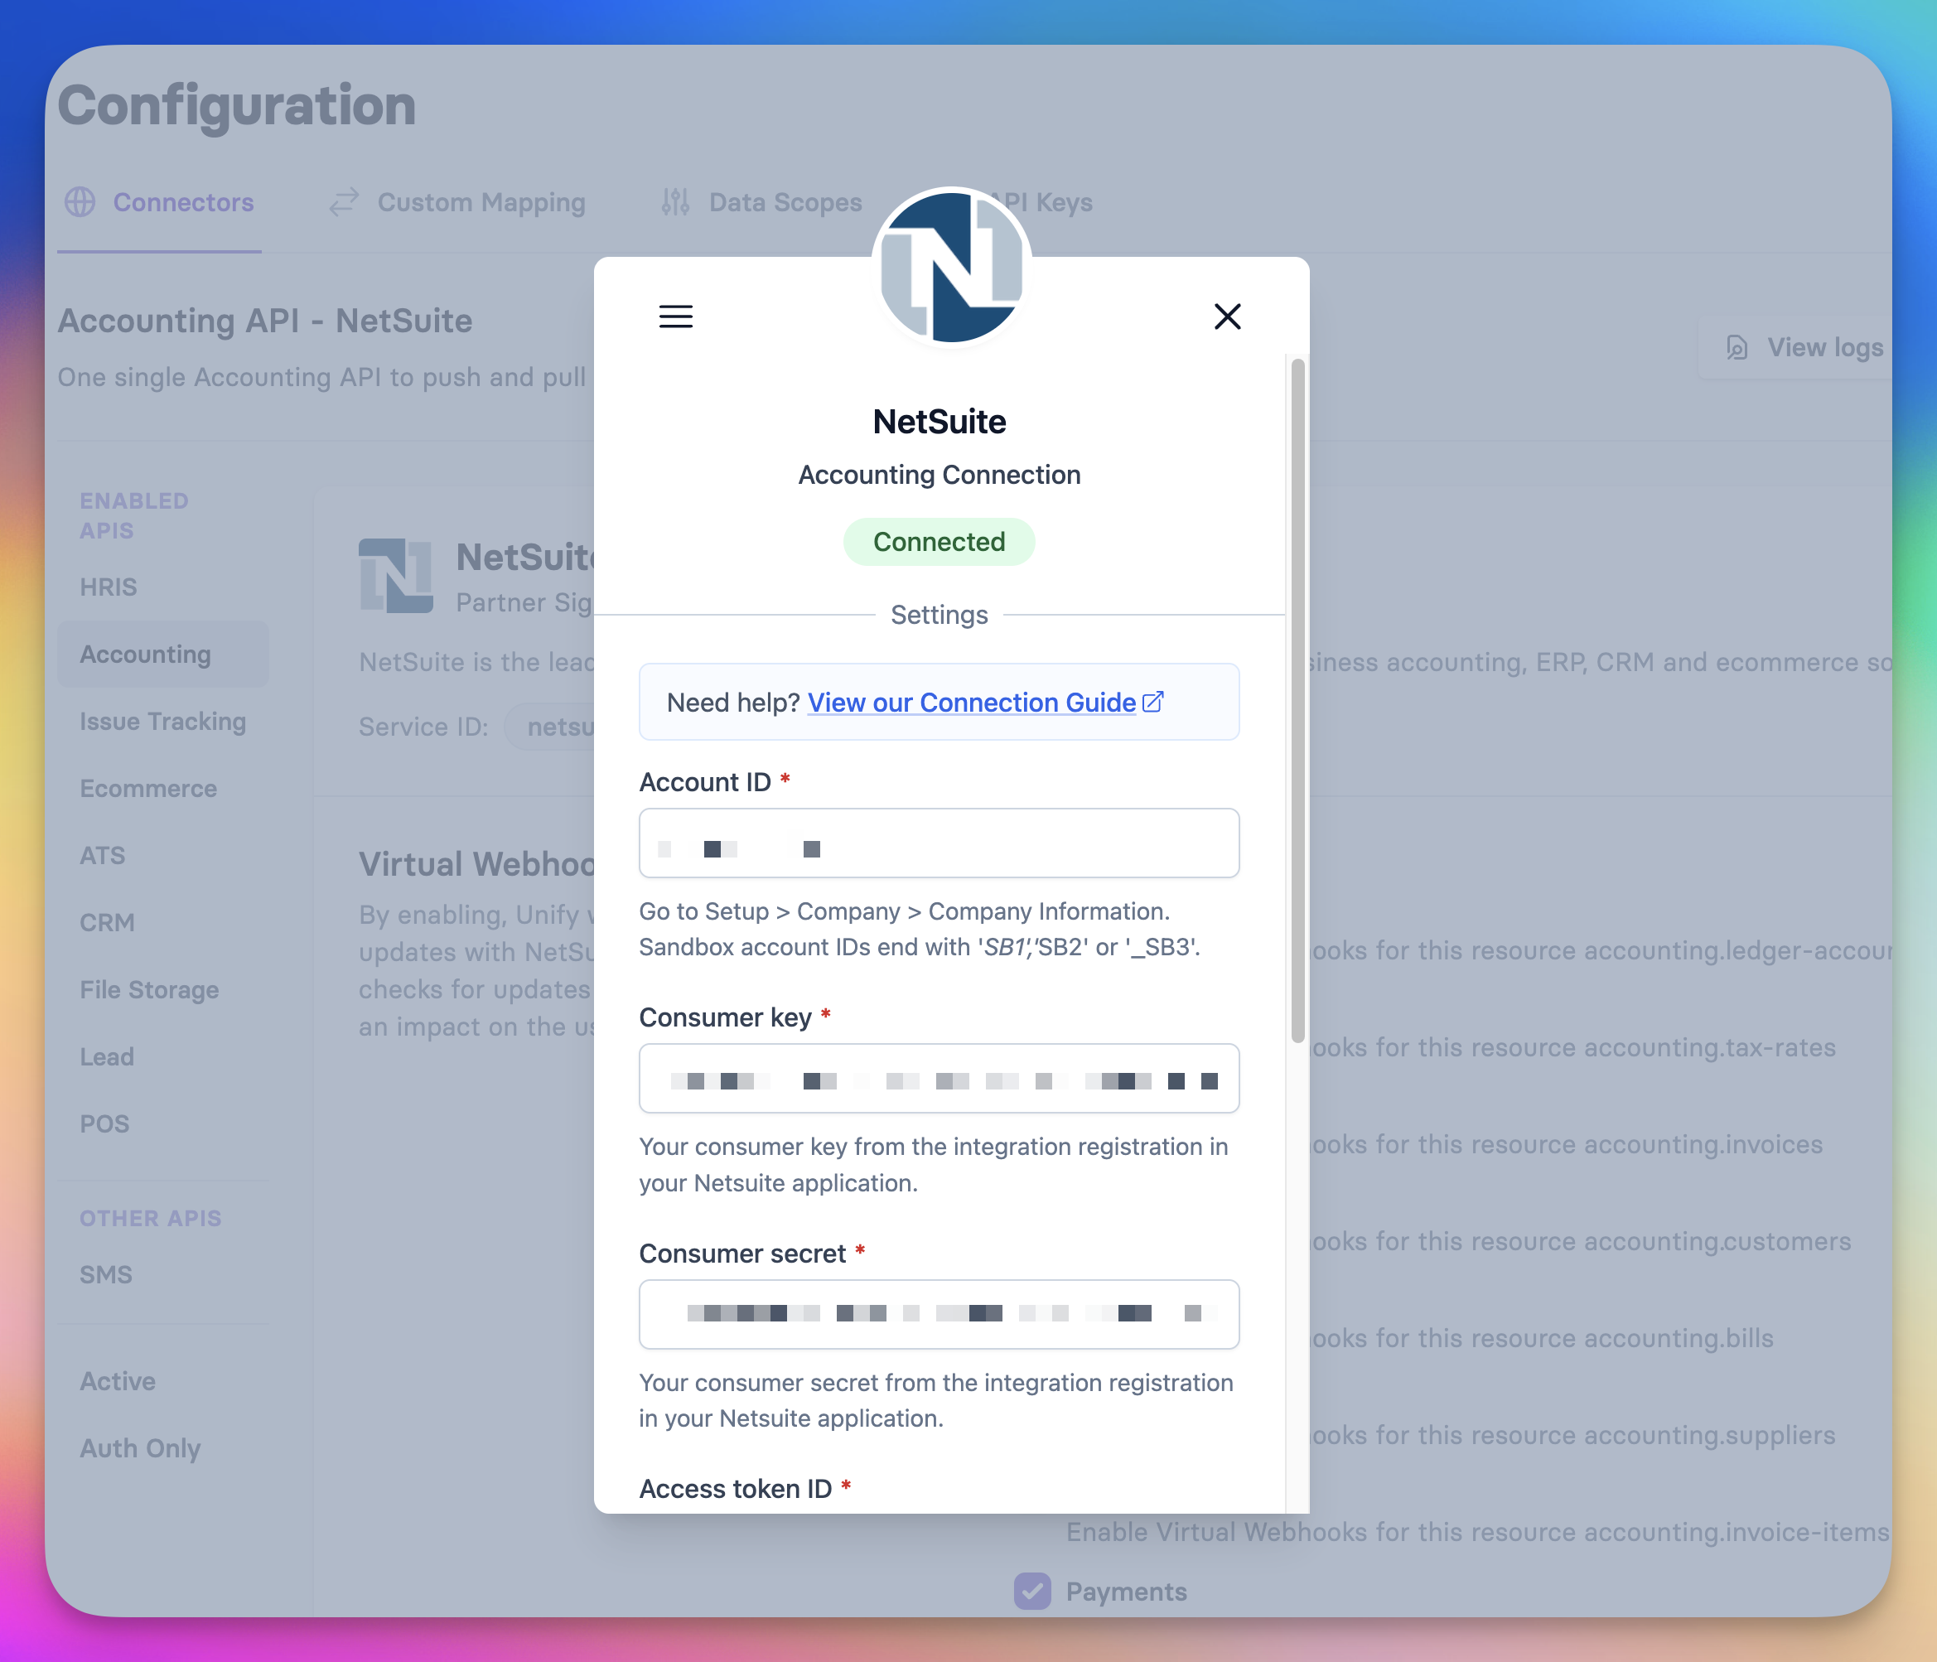
Task: Focus the Consumer key field
Action: click(x=939, y=1079)
